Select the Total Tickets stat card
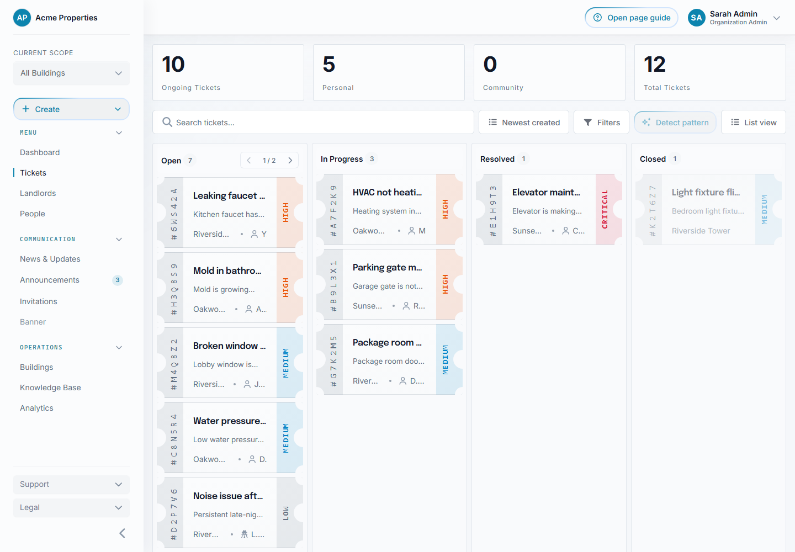The image size is (795, 552). click(x=710, y=72)
